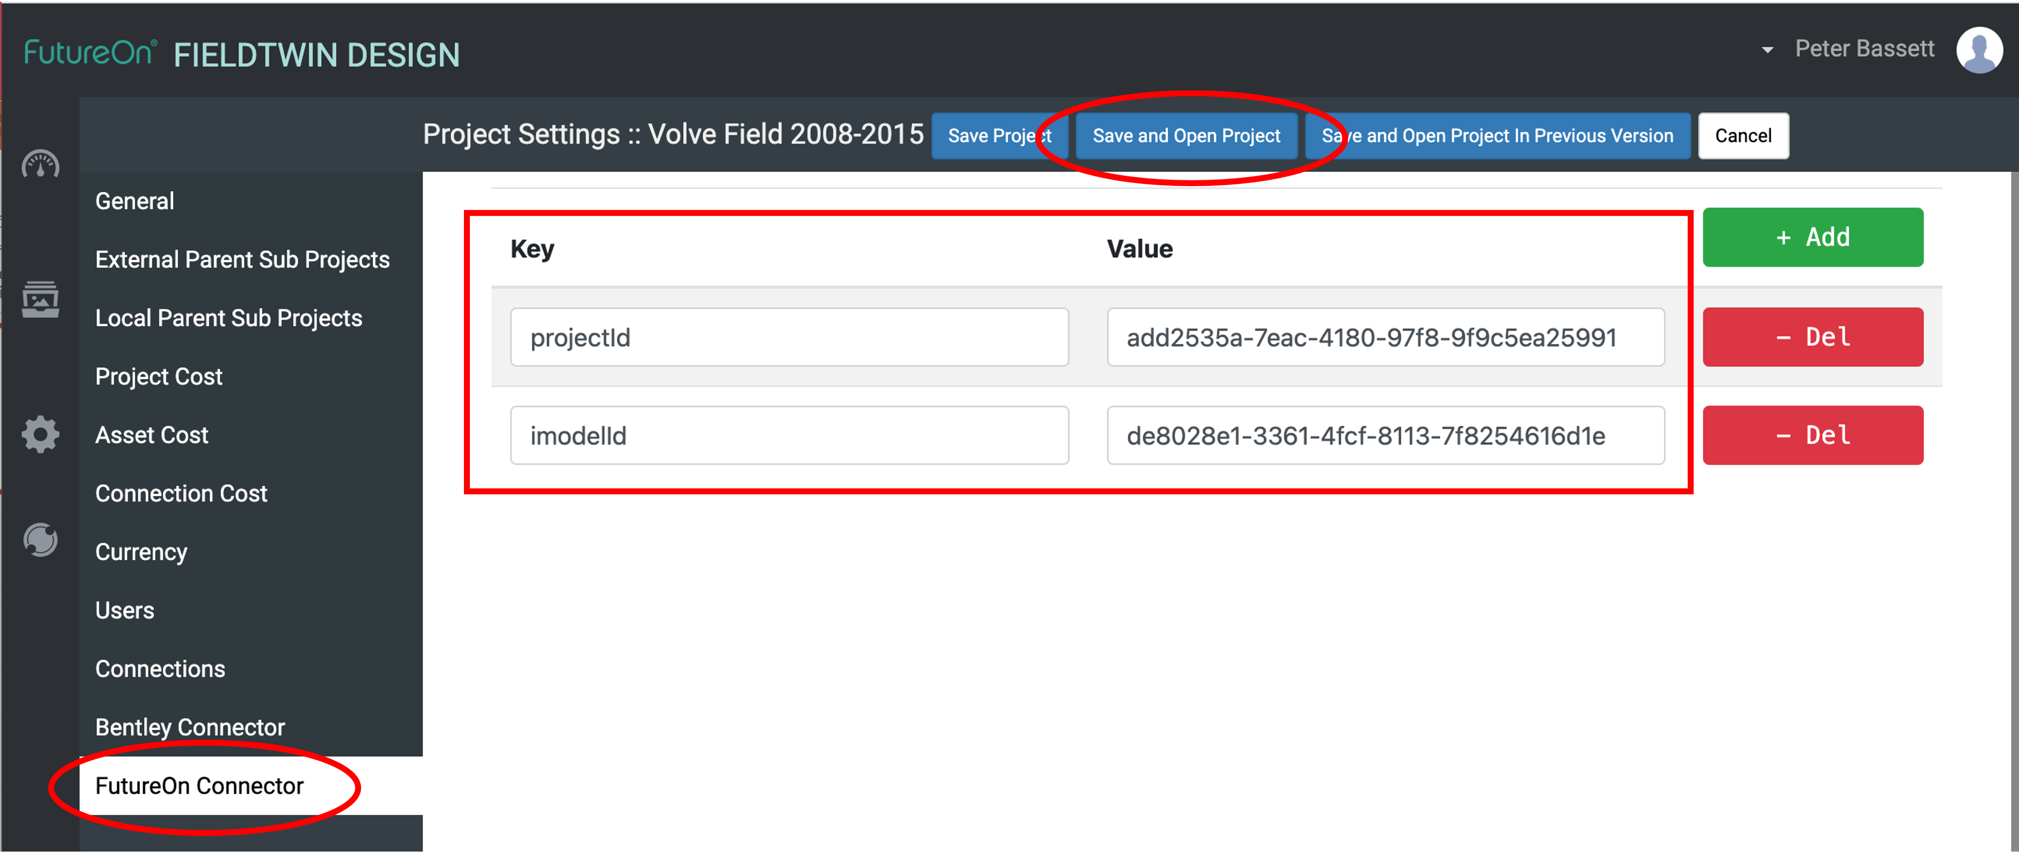
Task: Click the projectId key input field
Action: click(x=787, y=338)
